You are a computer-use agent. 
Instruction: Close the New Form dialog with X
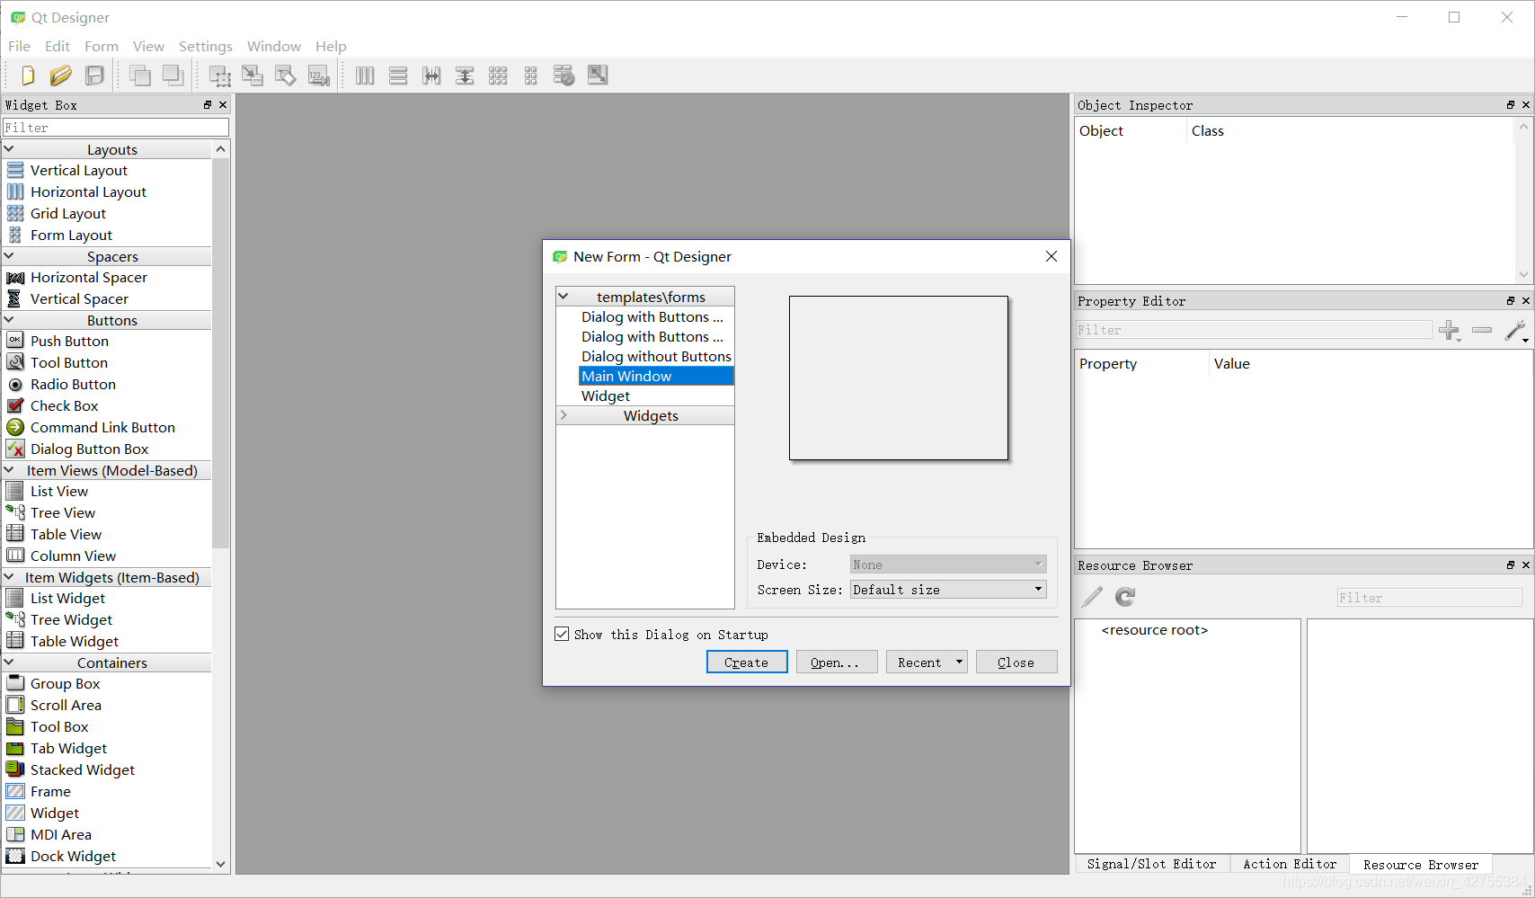(1051, 256)
